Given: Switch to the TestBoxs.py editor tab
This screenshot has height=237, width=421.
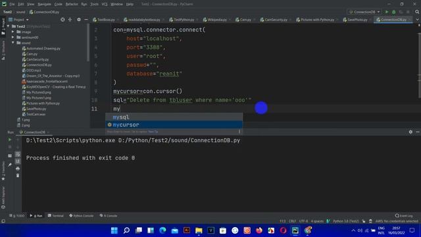Looking at the screenshot, I should tap(105, 20).
